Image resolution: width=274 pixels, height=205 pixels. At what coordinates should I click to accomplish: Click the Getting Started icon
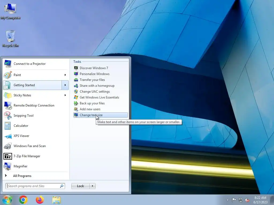(x=8, y=85)
